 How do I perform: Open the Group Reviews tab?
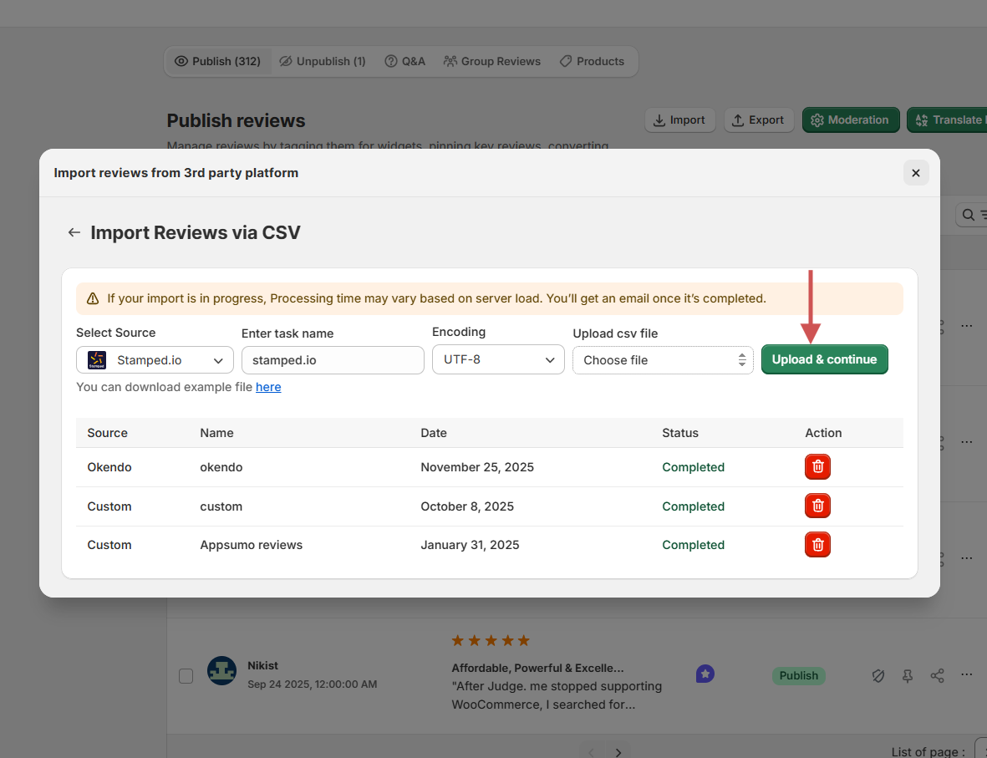tap(492, 61)
